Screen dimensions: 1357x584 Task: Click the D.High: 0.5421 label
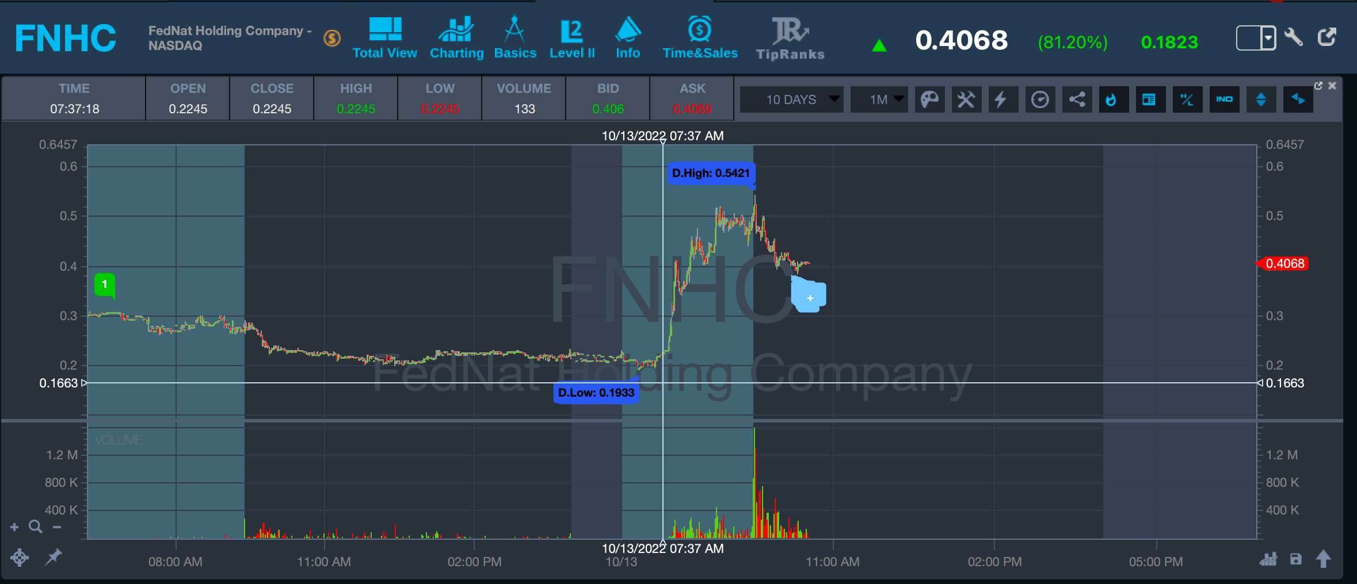click(711, 174)
